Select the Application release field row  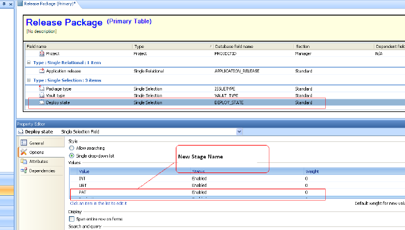click(215, 71)
